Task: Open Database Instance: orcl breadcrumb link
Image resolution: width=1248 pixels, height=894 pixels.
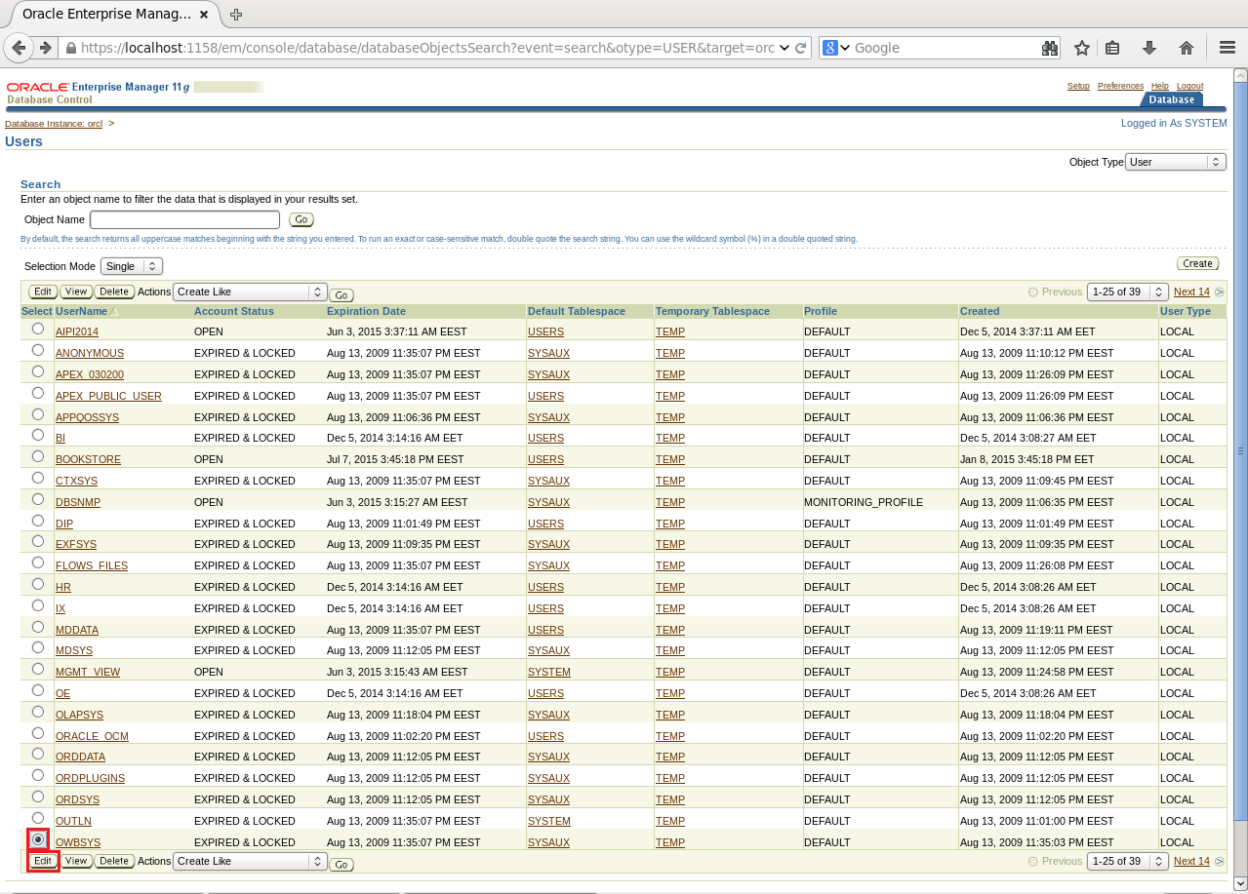Action: 54,124
